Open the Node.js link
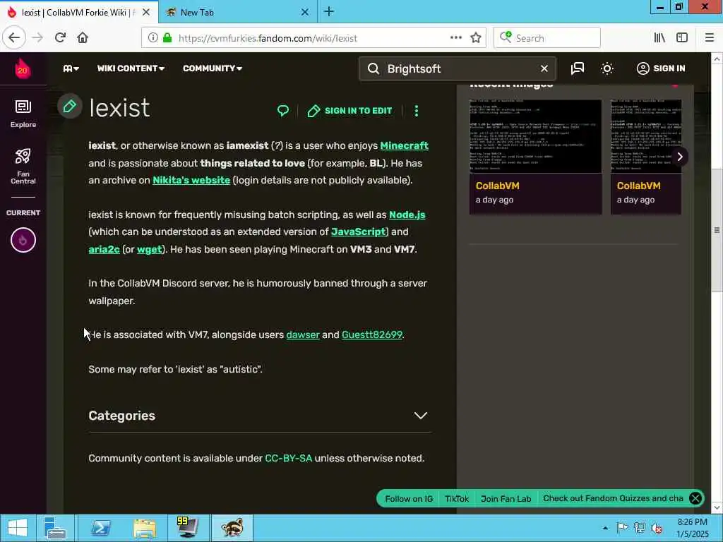723x542 pixels. [407, 215]
